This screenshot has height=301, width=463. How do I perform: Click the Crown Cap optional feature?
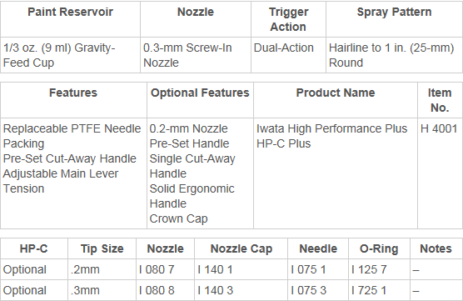179,218
